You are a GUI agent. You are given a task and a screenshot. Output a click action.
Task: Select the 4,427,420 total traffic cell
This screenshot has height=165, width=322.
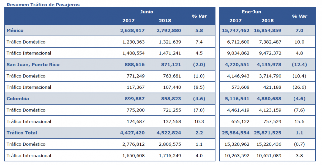coord(132,133)
